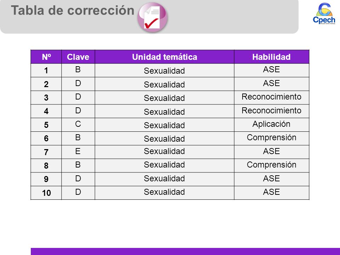Image resolution: width=340 pixels, height=255 pixels.
Task: Click the Habilidad header cell
Action: tap(272, 57)
